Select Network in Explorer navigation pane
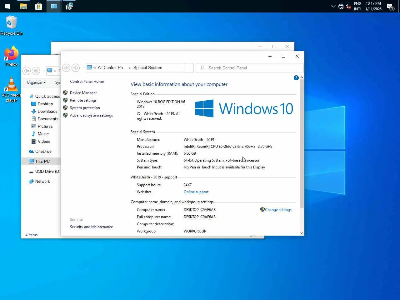Image resolution: width=400 pixels, height=300 pixels. click(39, 181)
